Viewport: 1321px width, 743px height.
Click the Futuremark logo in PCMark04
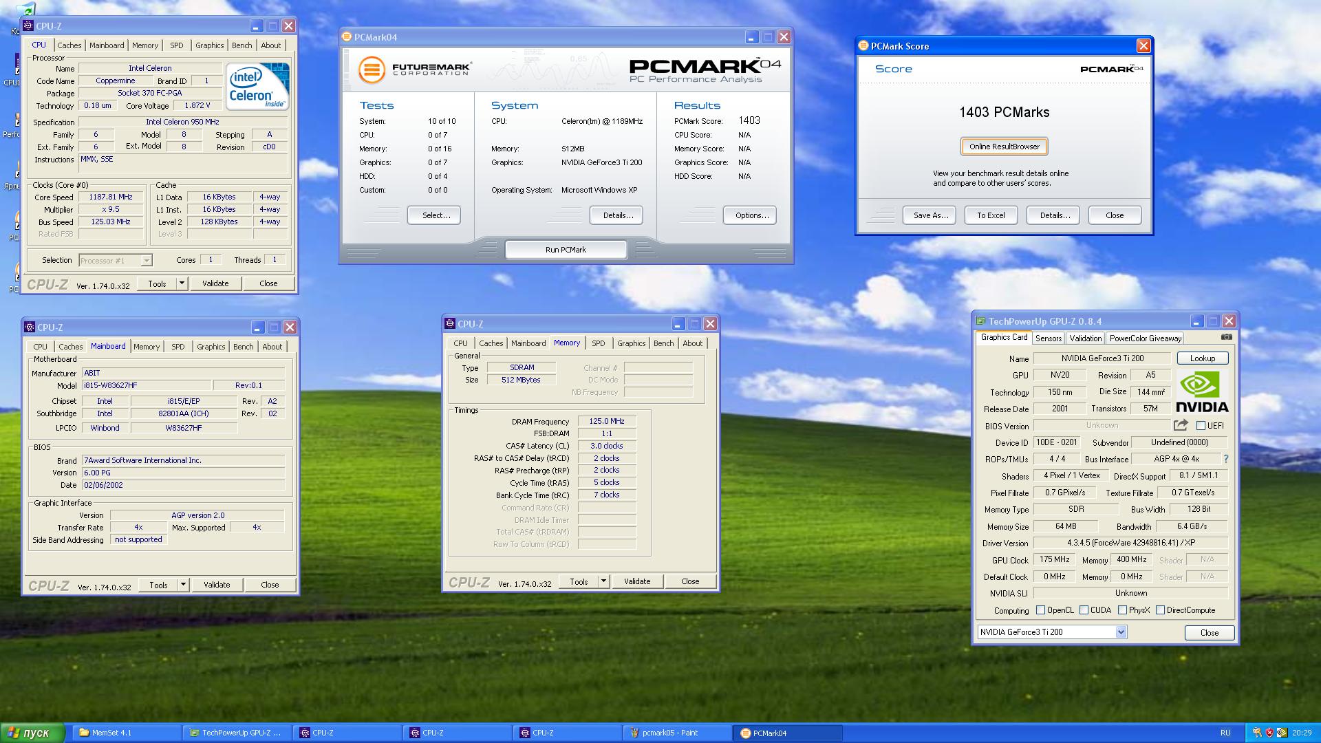tap(415, 69)
